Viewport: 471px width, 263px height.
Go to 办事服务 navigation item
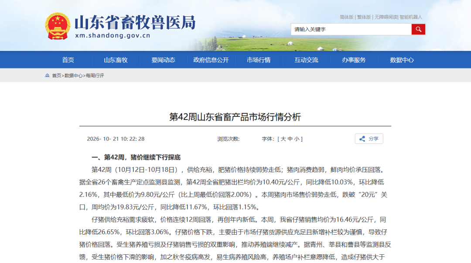click(x=354, y=60)
